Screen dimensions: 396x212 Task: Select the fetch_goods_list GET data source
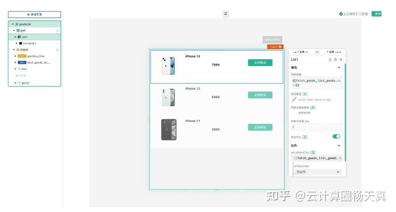click(38, 63)
